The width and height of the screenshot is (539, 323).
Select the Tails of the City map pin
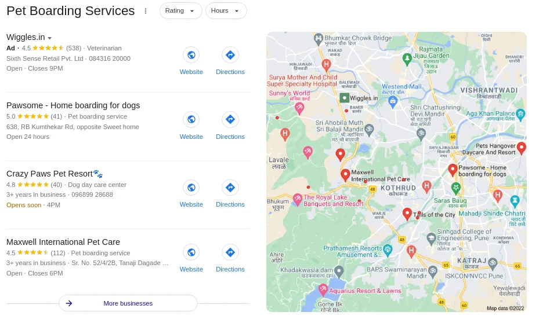407,214
